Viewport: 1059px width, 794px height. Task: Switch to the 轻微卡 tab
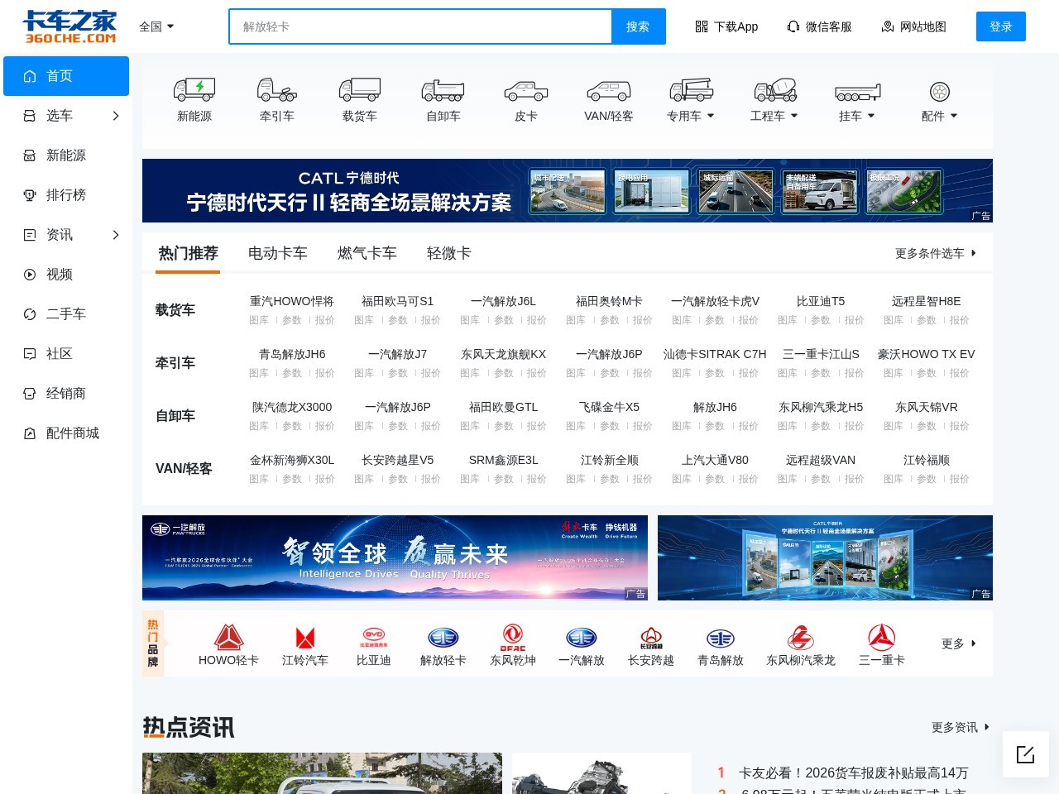click(x=449, y=253)
